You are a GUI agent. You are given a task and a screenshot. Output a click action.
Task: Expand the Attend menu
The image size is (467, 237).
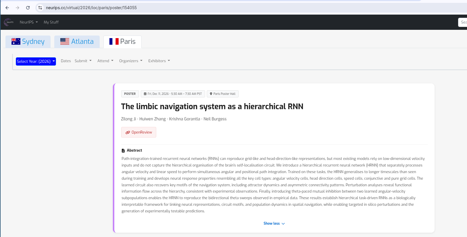pyautogui.click(x=105, y=61)
